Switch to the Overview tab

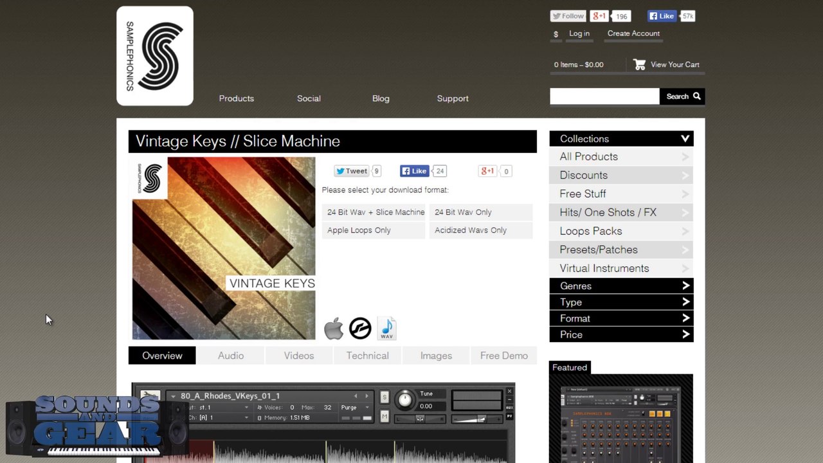pos(162,356)
